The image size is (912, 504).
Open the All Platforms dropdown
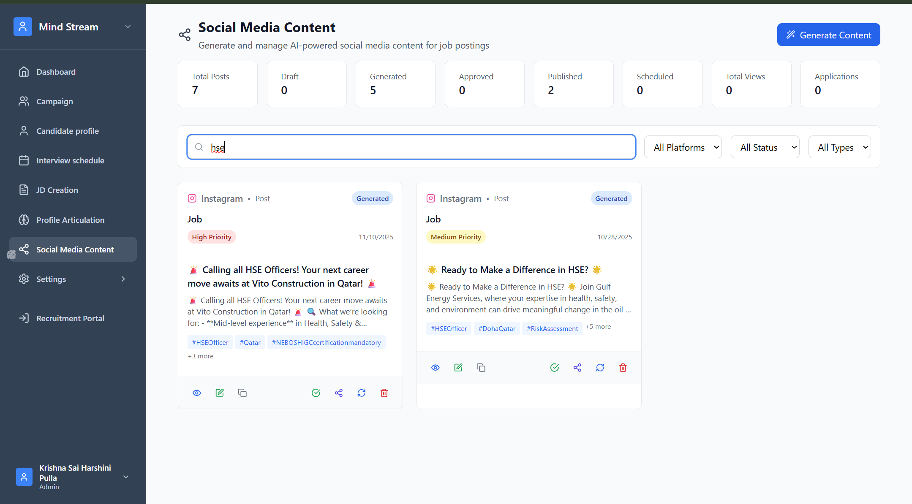click(683, 147)
